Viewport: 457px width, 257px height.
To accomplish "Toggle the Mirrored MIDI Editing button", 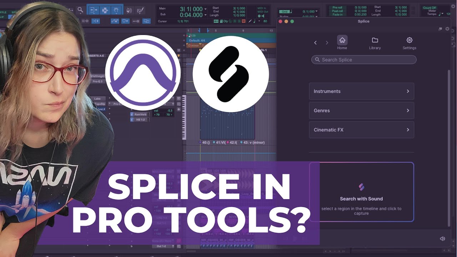I will point(136,21).
